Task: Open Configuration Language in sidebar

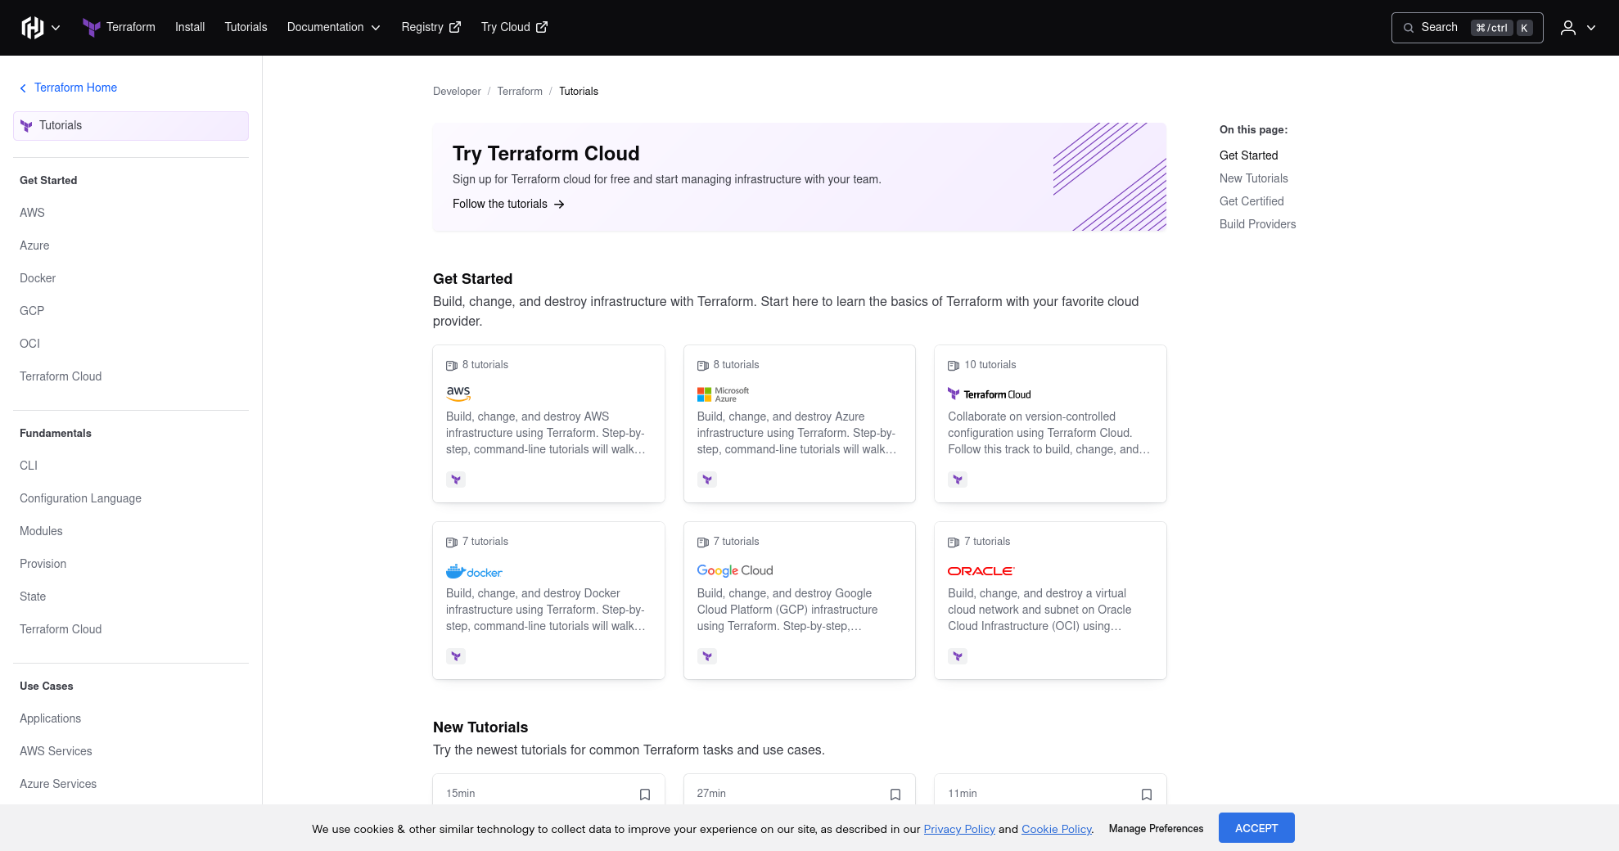Action: [80, 498]
